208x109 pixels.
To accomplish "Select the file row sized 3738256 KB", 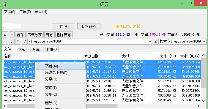I will point(102,86).
